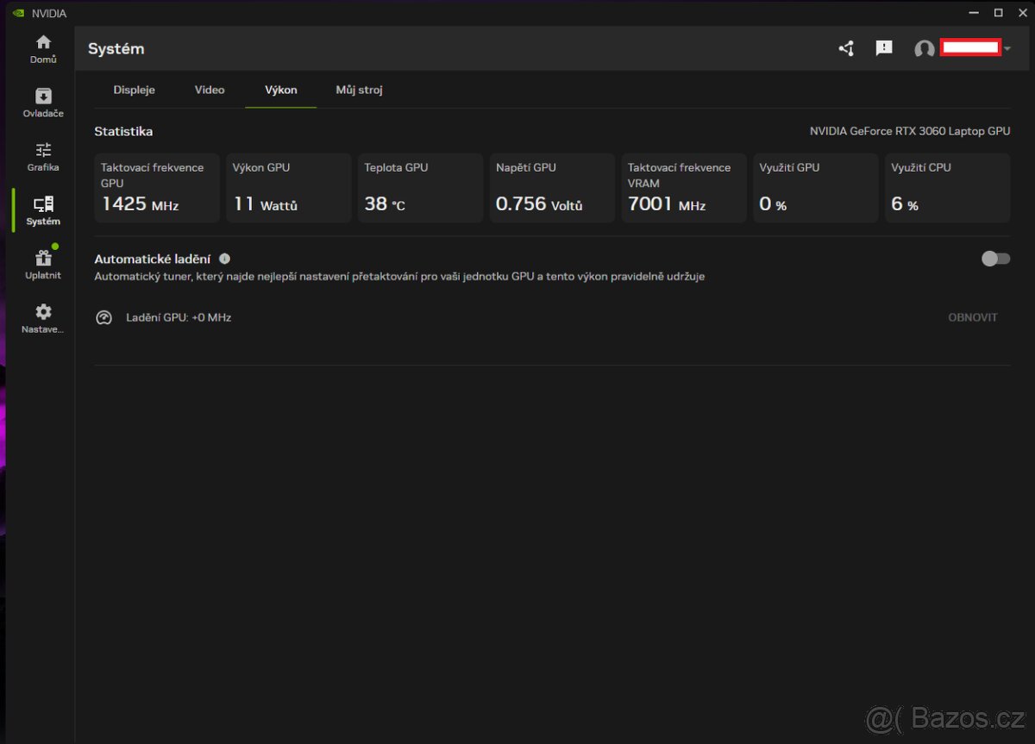Screen dimensions: 1035x744
Task: Enable the Automatické ladění toggle
Action: 995,258
